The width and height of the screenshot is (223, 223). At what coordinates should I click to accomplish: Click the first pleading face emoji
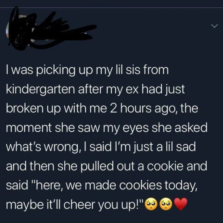[151, 204]
